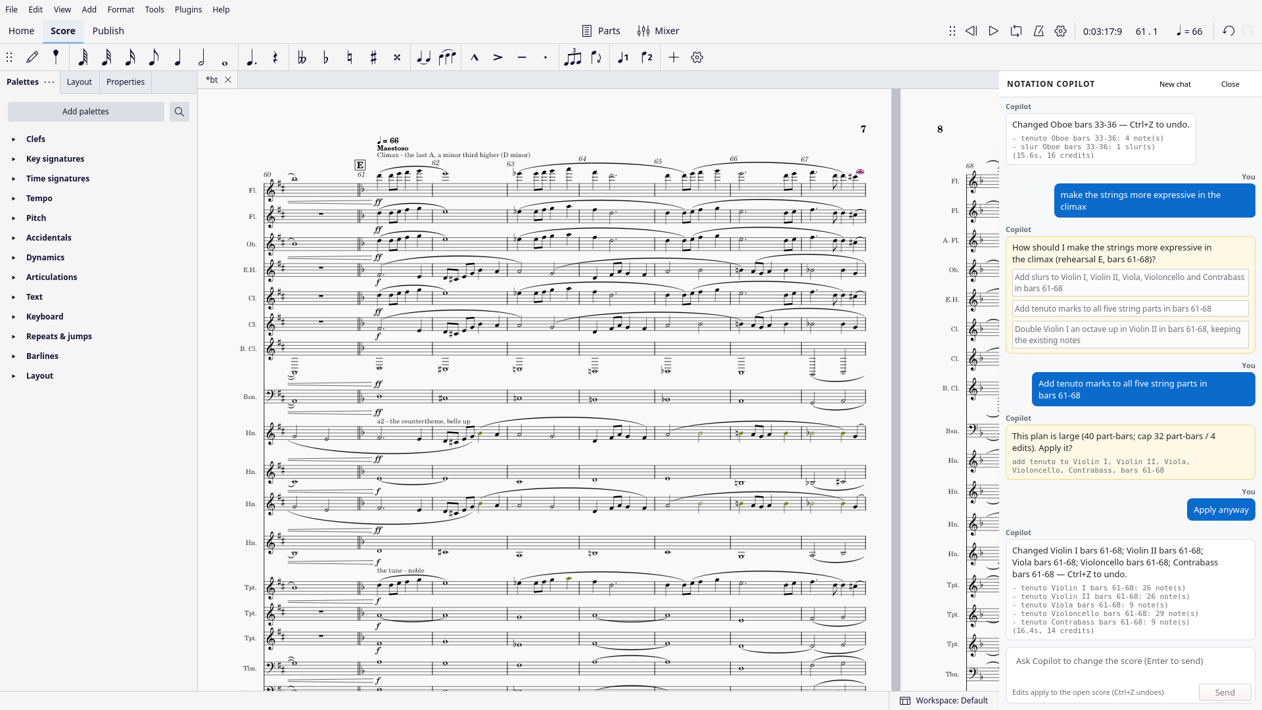Apply flat accidental
1262x710 pixels.
click(x=326, y=58)
